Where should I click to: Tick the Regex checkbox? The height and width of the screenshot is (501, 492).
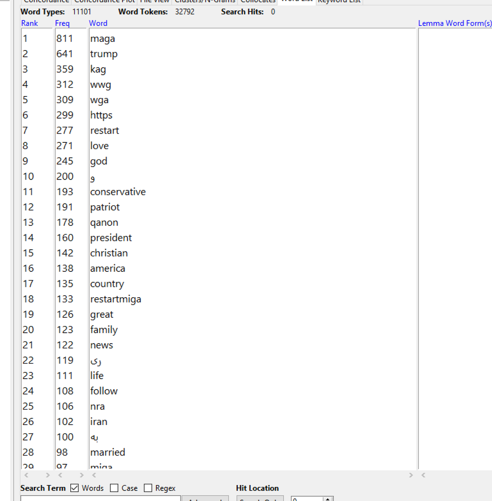(x=148, y=488)
